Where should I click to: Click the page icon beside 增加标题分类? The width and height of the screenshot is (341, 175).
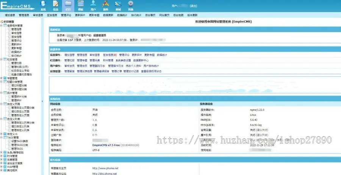(x=9, y=85)
